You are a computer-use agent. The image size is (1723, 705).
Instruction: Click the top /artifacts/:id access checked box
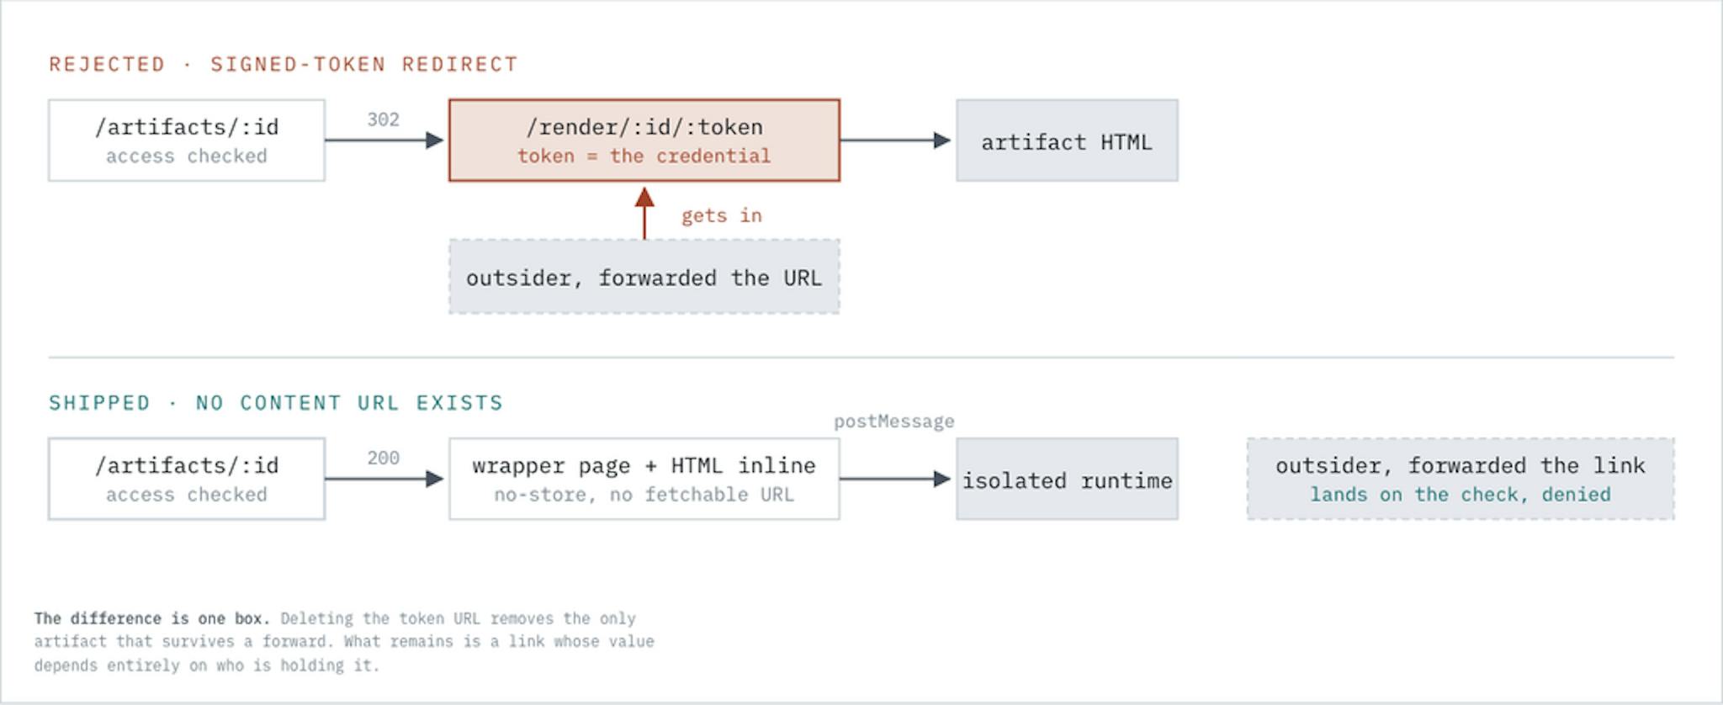coord(187,140)
